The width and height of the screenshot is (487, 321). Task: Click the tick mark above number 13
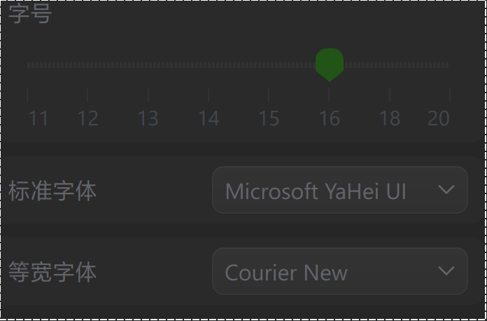click(x=148, y=95)
